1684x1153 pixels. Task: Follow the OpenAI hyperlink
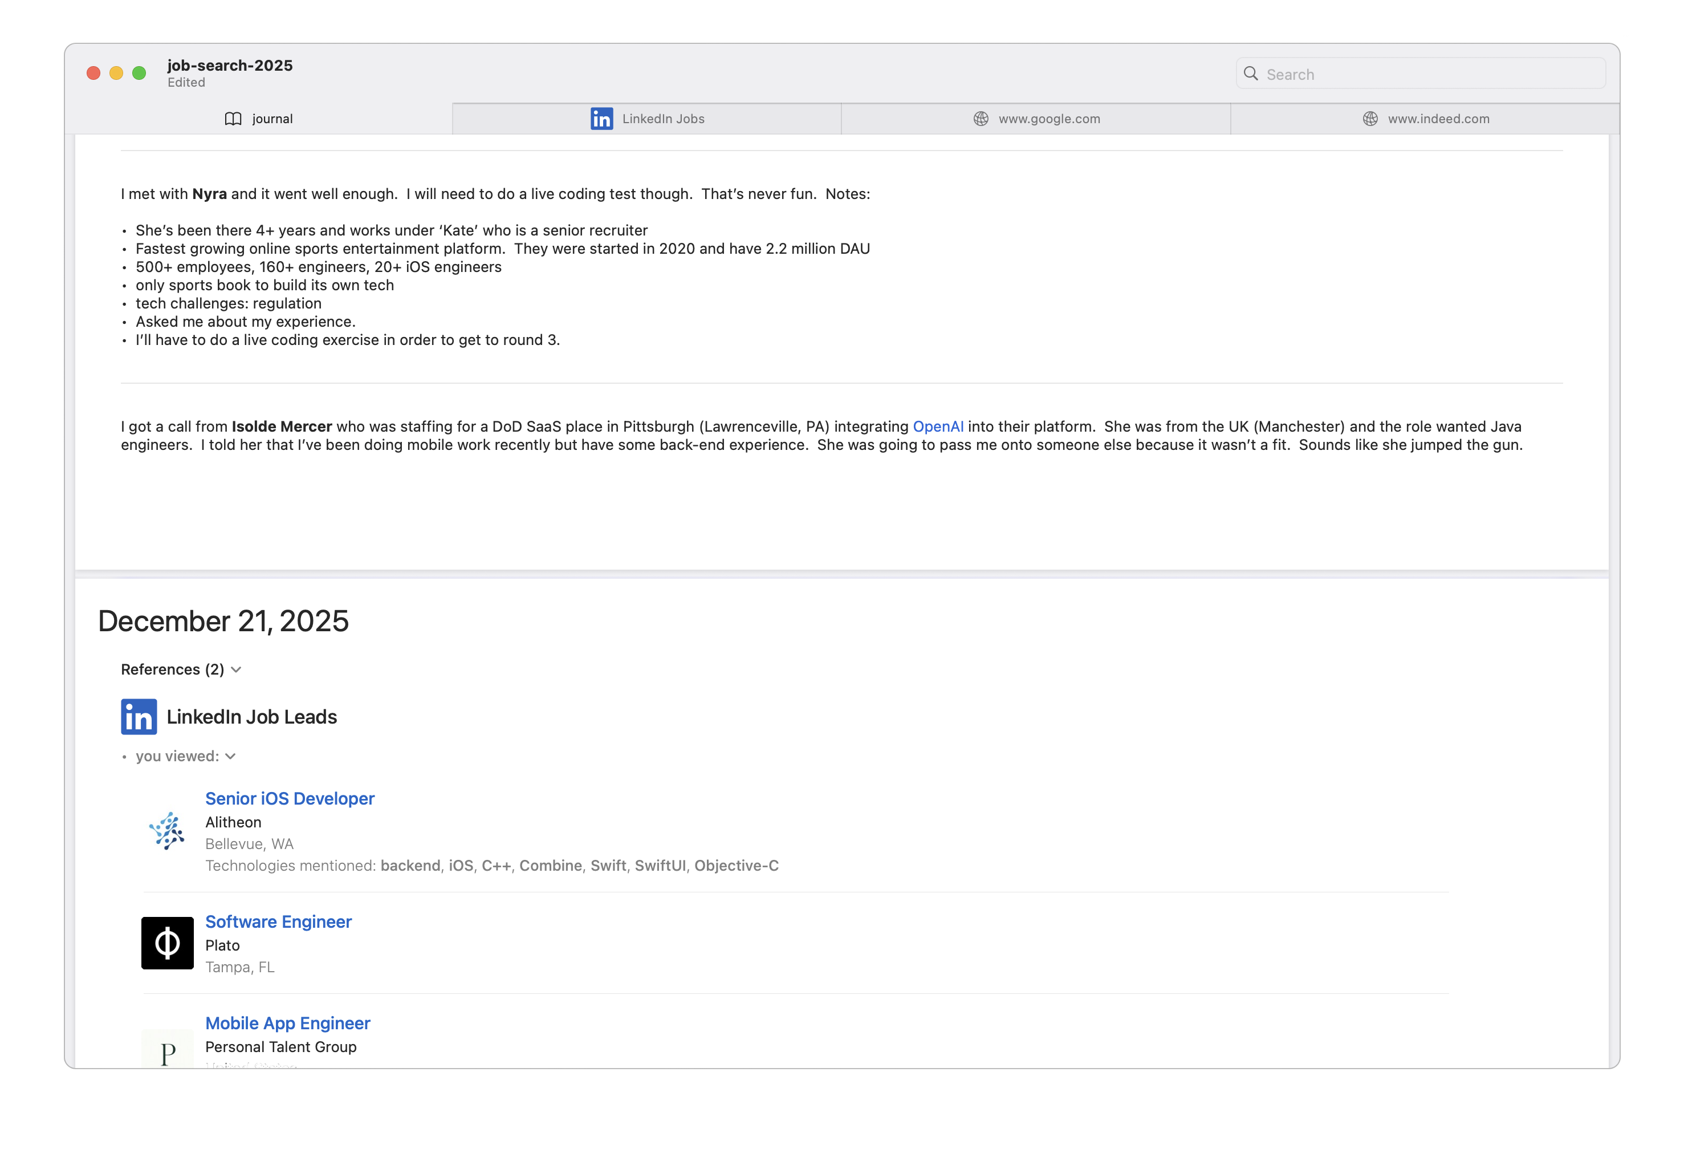(x=938, y=427)
